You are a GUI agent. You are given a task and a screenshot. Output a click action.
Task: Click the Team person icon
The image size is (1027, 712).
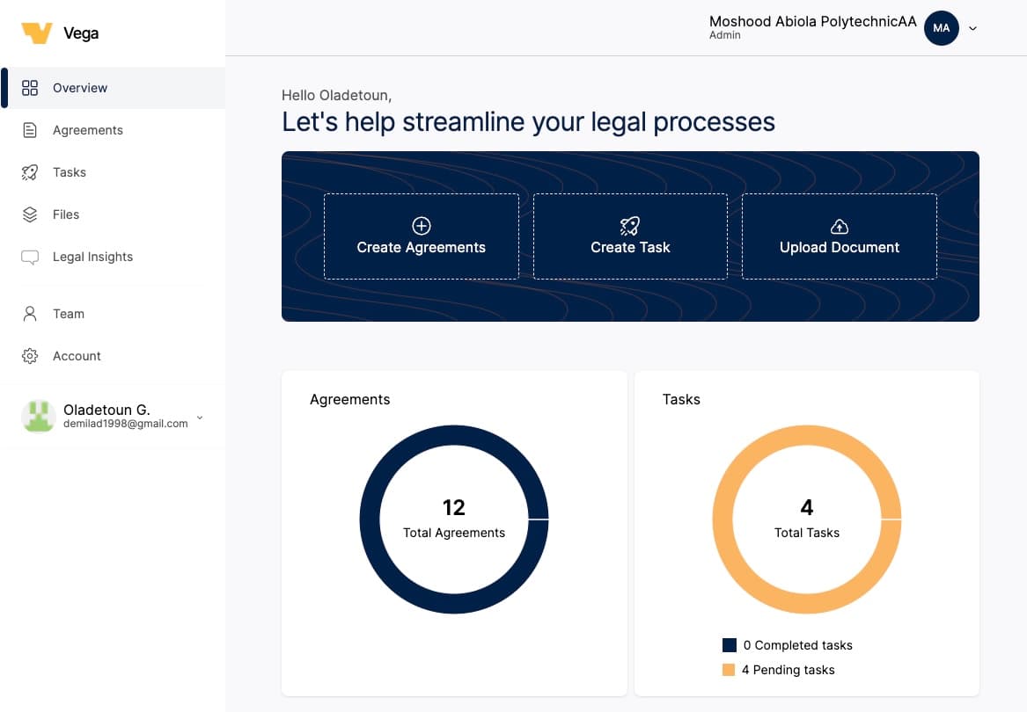30,314
